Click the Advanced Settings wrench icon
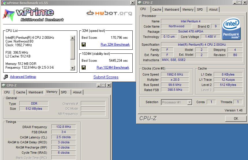248x160 pixels. (x=5, y=77)
